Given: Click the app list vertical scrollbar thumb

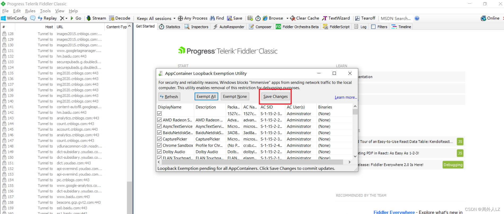Looking at the screenshot, I should click(355, 112).
